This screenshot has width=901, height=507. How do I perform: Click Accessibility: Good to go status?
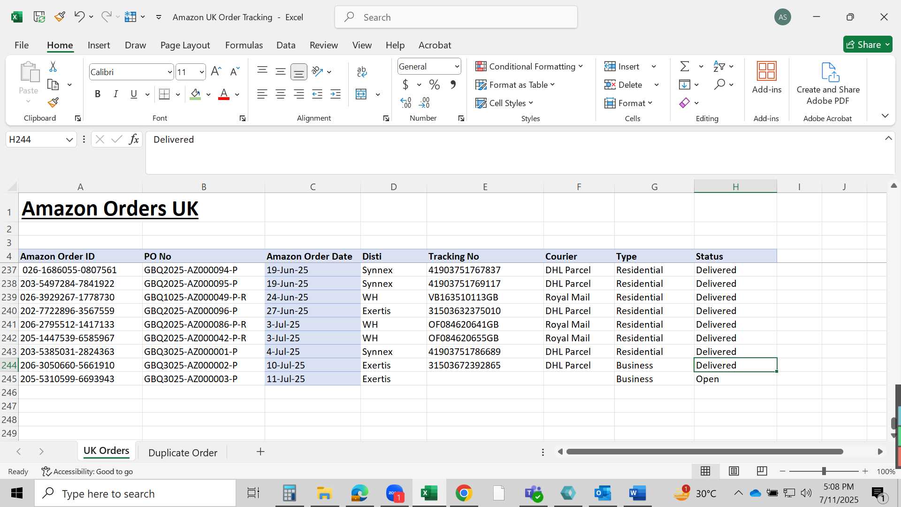(x=87, y=471)
